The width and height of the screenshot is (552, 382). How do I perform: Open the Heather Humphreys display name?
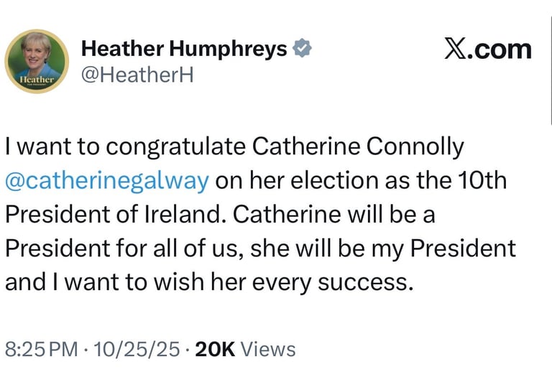184,49
